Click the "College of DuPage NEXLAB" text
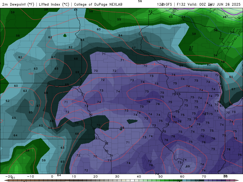Viewport: 243px width, 182px height. pyautogui.click(x=98, y=4)
